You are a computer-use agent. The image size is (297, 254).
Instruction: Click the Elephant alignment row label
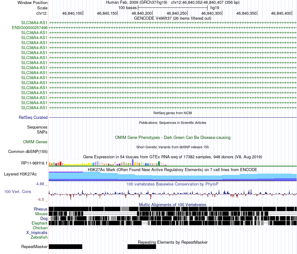[40, 223]
